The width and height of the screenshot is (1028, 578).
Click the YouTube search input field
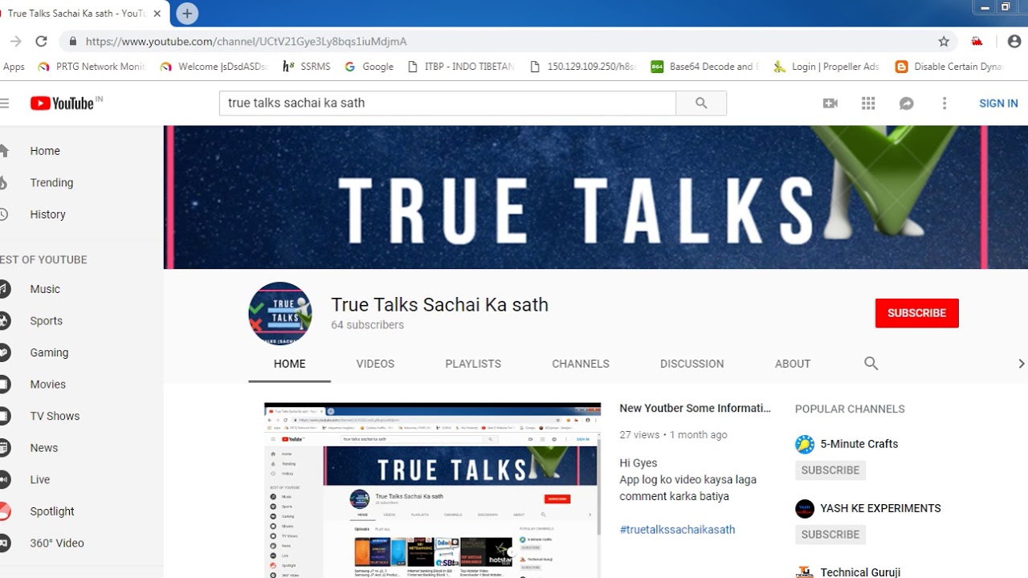(x=447, y=104)
